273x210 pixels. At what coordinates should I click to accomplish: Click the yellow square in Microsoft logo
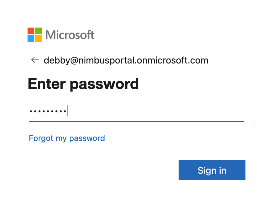[x=38, y=38]
